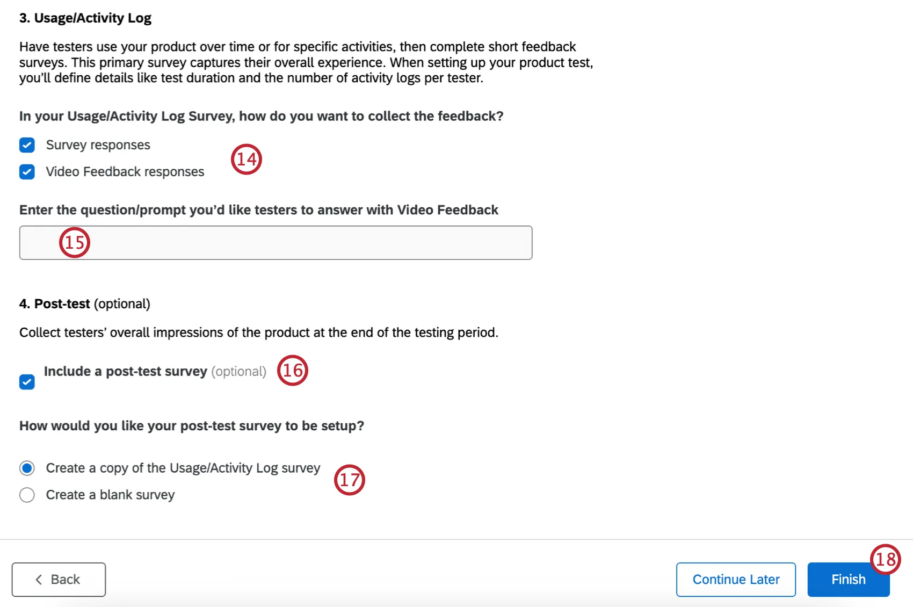Uncheck the Video Feedback responses checkbox
Screen dimensions: 913x607
click(27, 172)
